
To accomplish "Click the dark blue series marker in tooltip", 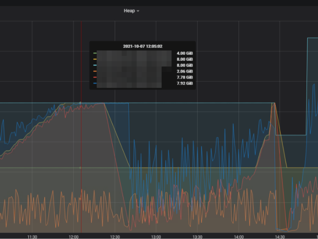I will pos(95,83).
